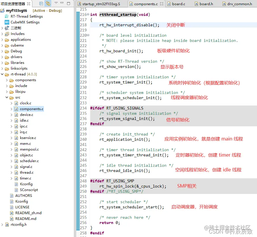This screenshot has height=237, width=257.
Task: Select mempool.c in the tree
Action: (29, 149)
